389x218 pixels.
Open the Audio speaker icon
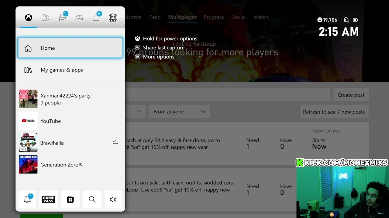[x=113, y=199]
